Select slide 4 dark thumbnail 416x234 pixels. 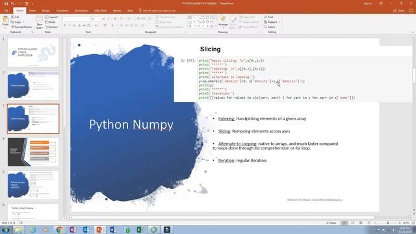click(33, 151)
